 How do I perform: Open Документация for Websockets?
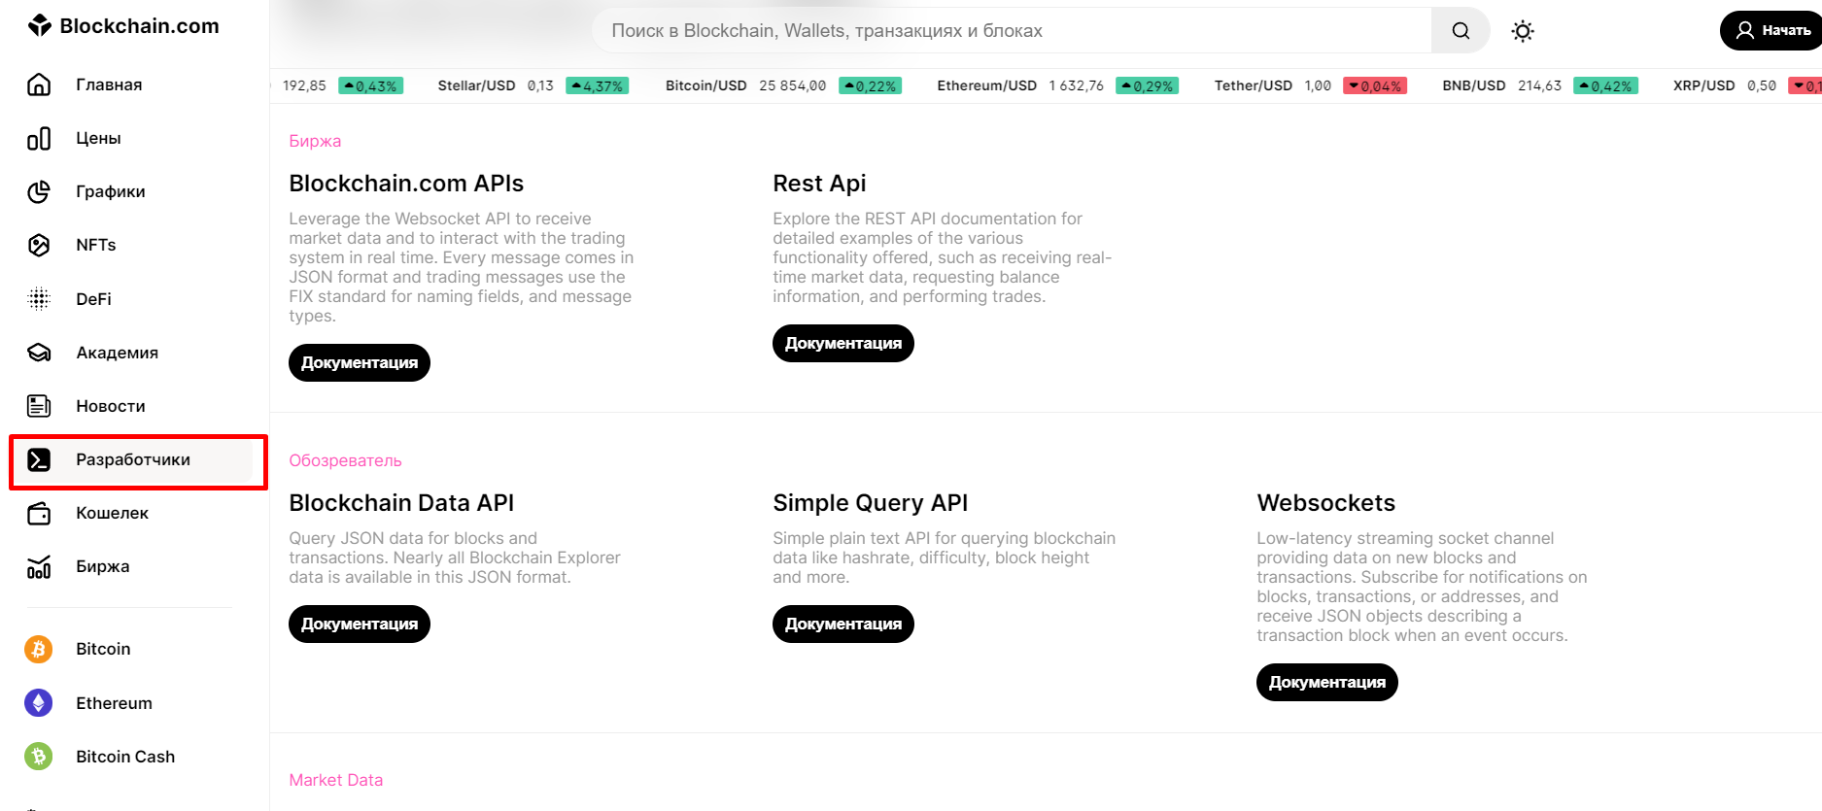click(1327, 682)
